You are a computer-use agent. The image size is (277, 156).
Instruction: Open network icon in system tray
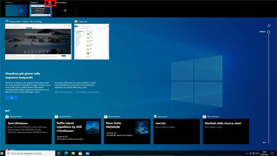254,153
